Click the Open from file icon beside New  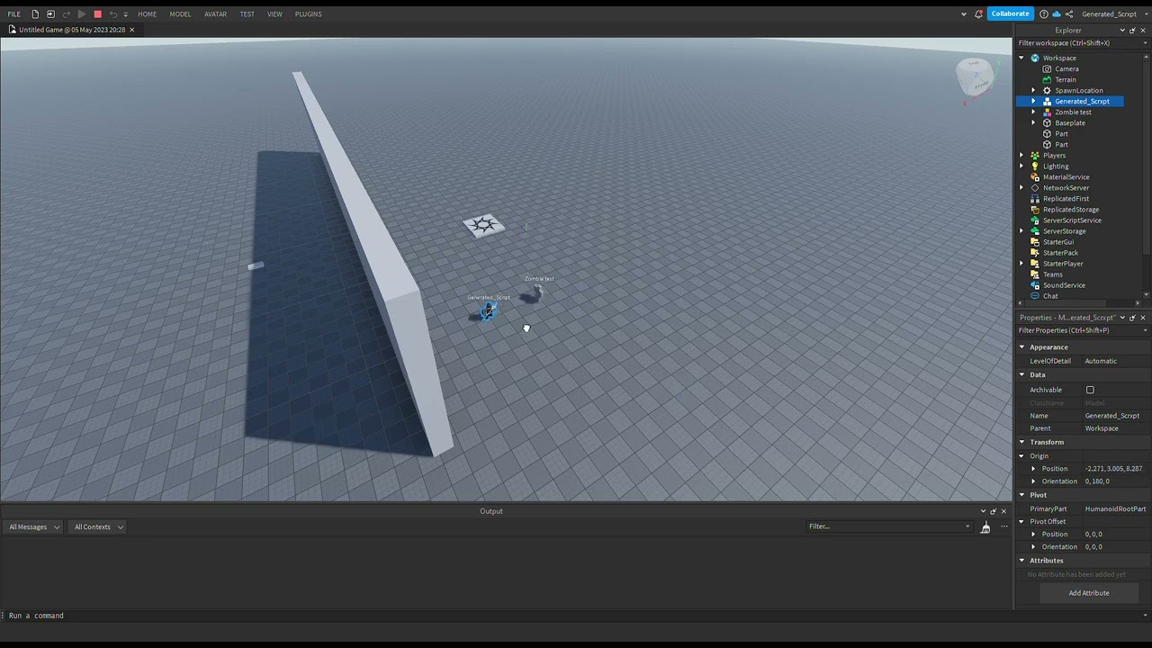[x=50, y=14]
